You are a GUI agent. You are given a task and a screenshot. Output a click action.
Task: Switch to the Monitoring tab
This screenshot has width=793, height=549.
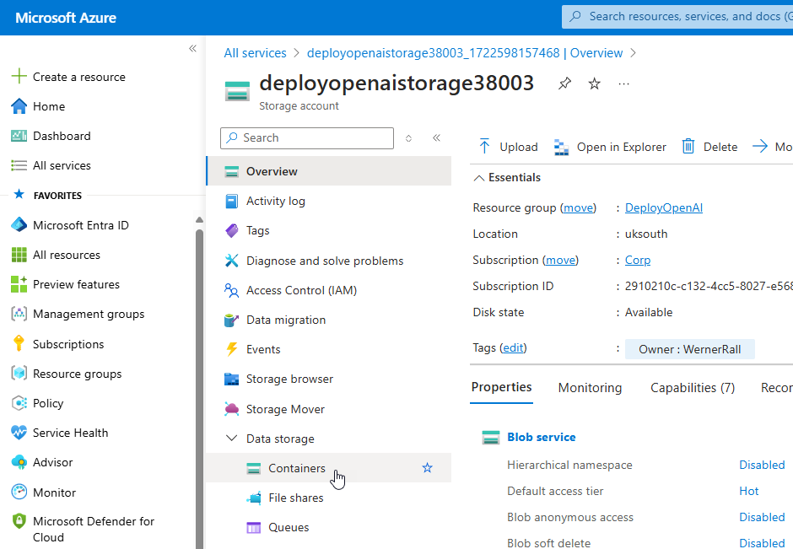(590, 388)
